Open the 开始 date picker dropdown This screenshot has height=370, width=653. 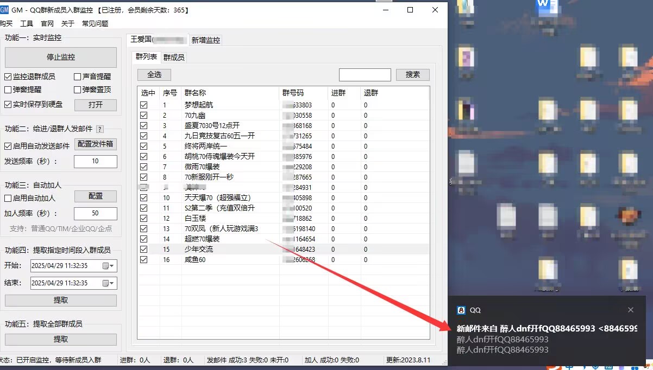112,266
